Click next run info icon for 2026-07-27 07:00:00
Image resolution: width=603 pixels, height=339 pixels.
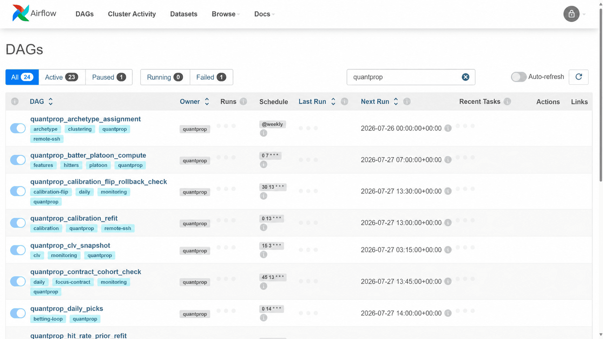click(448, 160)
